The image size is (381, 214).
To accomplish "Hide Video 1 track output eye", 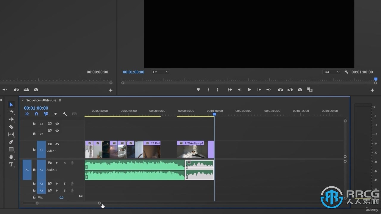I will pos(57,144).
